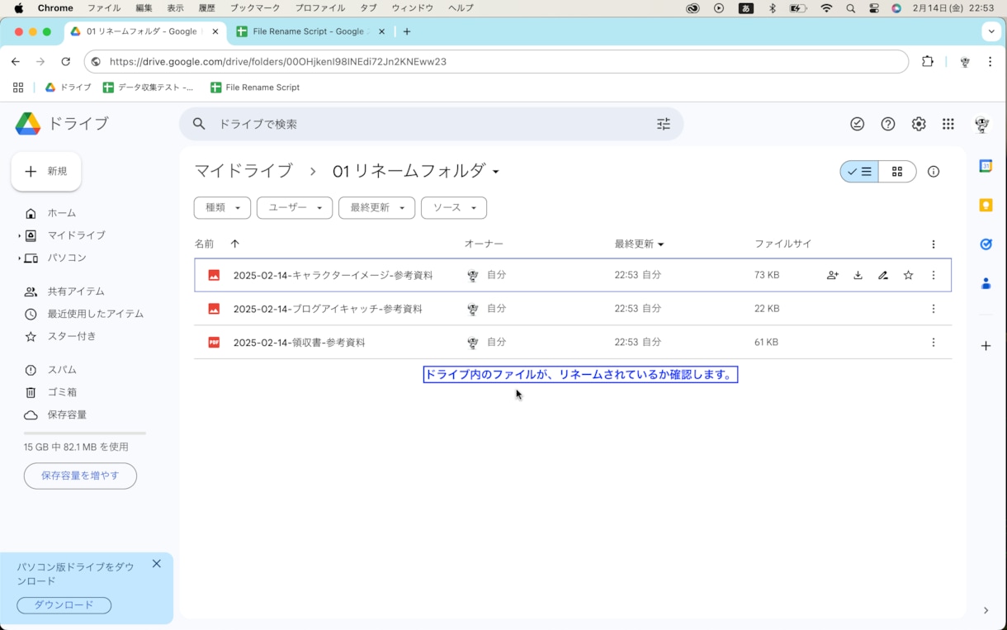Open the Help question mark icon
This screenshot has height=630, width=1007.
(x=888, y=124)
